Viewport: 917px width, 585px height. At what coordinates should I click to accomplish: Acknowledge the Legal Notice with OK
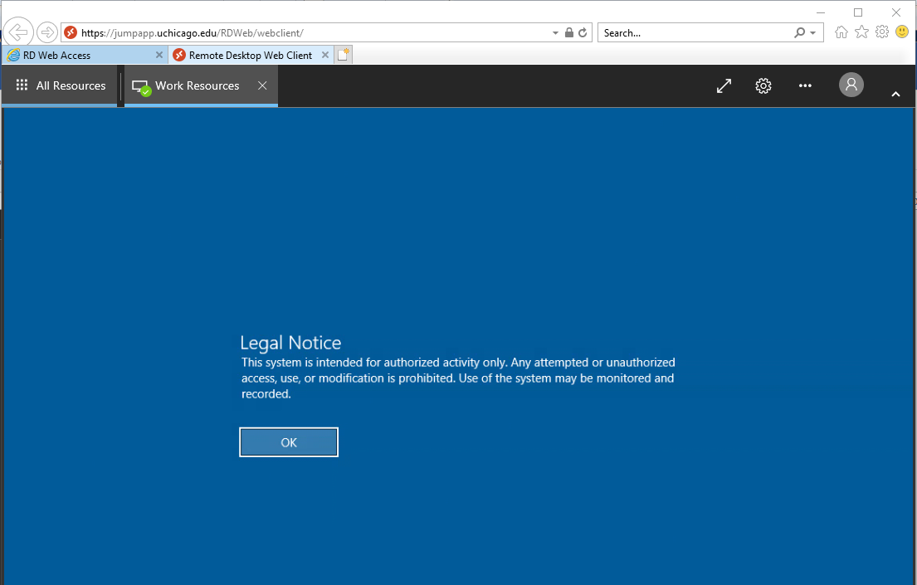point(288,441)
